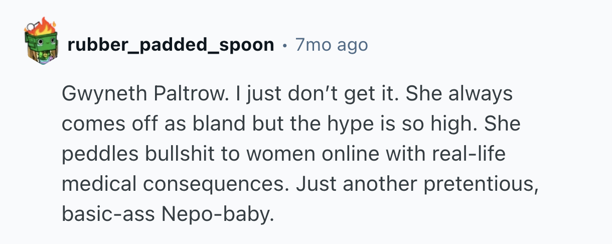Click the phrase "I just don't get it"
This screenshot has height=244, width=612.
point(283,94)
